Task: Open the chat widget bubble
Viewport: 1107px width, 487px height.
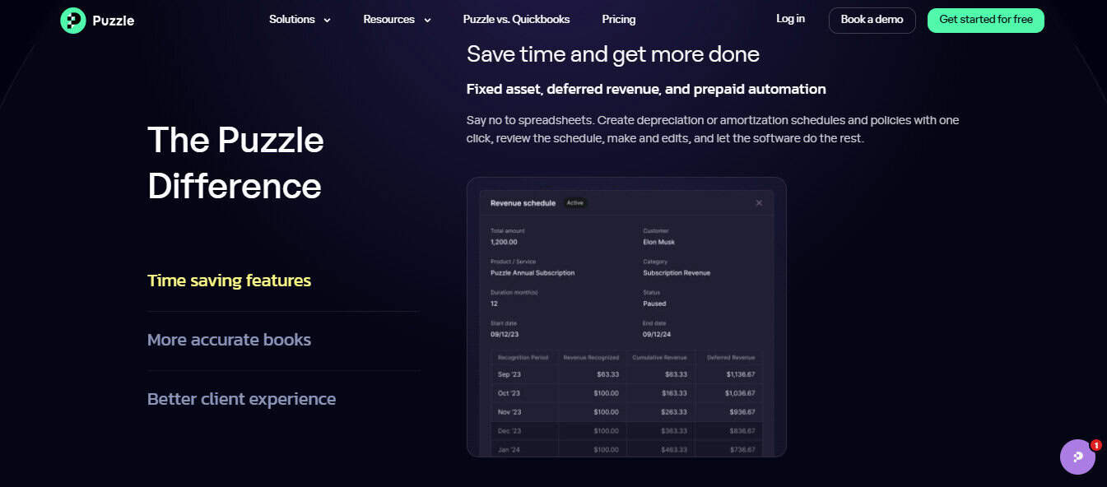Action: 1077,457
